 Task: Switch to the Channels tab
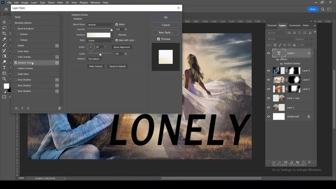tap(272, 26)
